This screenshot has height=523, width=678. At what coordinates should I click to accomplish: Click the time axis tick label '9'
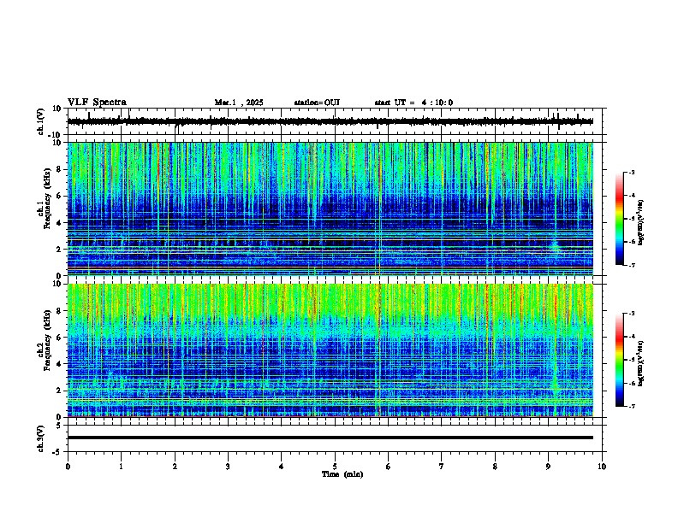click(548, 467)
